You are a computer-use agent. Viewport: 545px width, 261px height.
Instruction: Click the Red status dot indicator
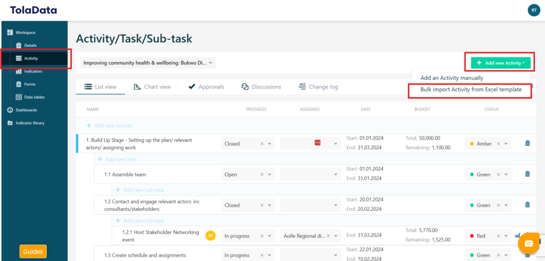point(472,236)
